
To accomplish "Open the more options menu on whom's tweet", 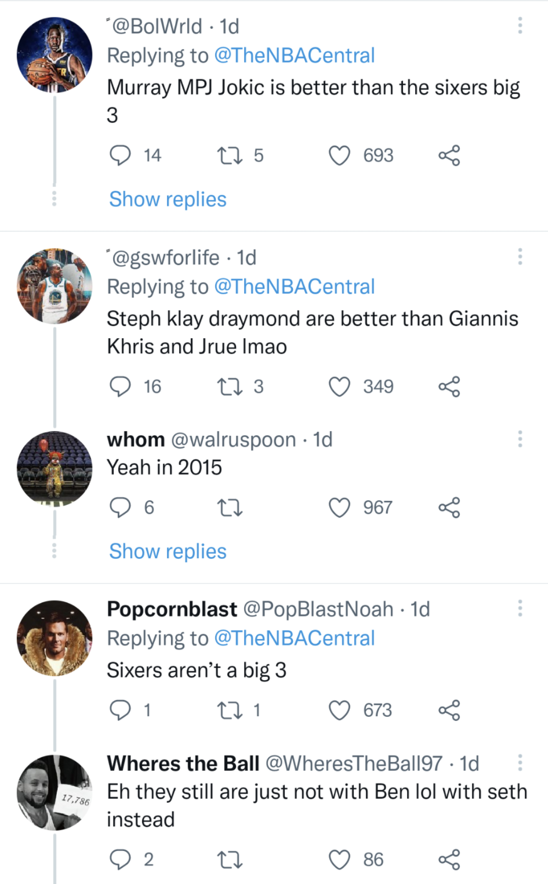I will pos(520,438).
